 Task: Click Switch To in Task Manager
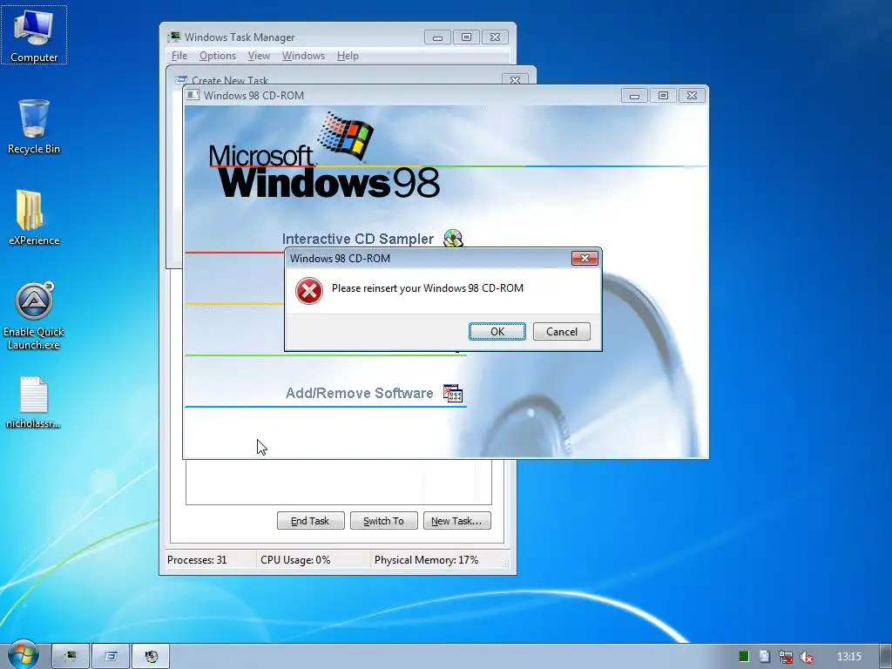[x=383, y=521]
